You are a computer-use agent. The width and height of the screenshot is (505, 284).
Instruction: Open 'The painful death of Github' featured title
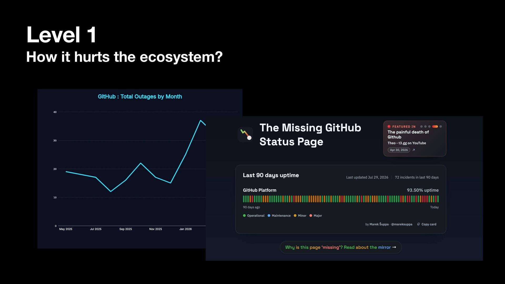[x=408, y=134]
